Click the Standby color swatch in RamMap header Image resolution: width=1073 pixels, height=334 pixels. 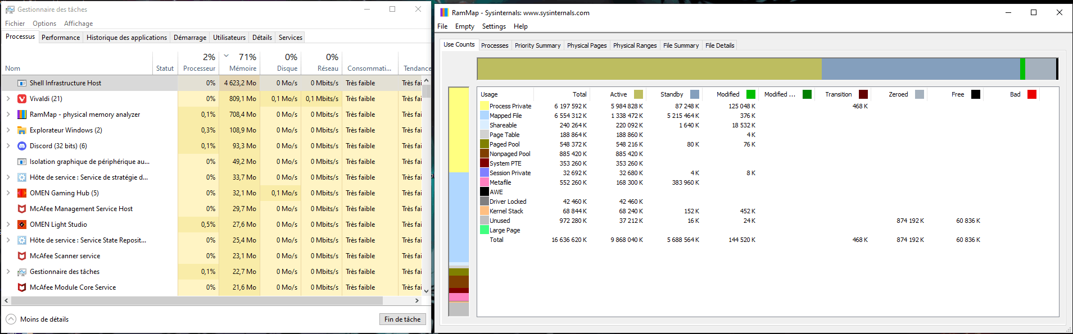[x=695, y=94]
